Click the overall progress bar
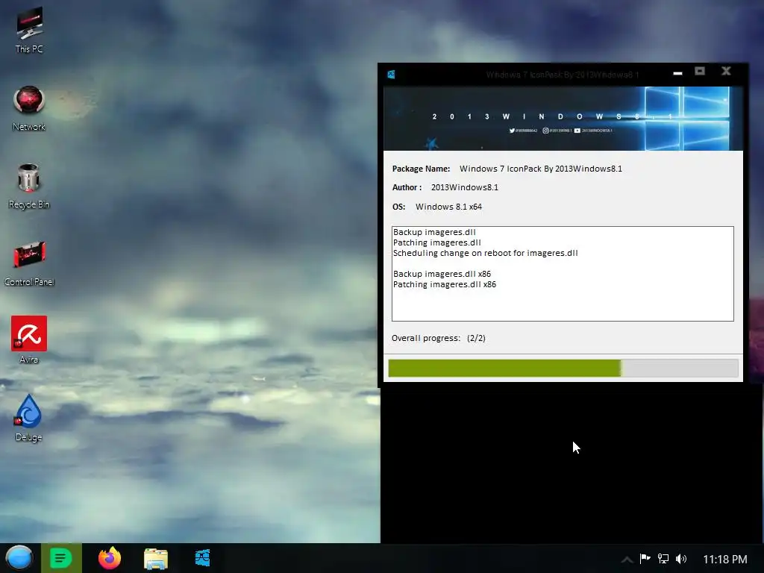Image resolution: width=764 pixels, height=573 pixels. [x=563, y=368]
